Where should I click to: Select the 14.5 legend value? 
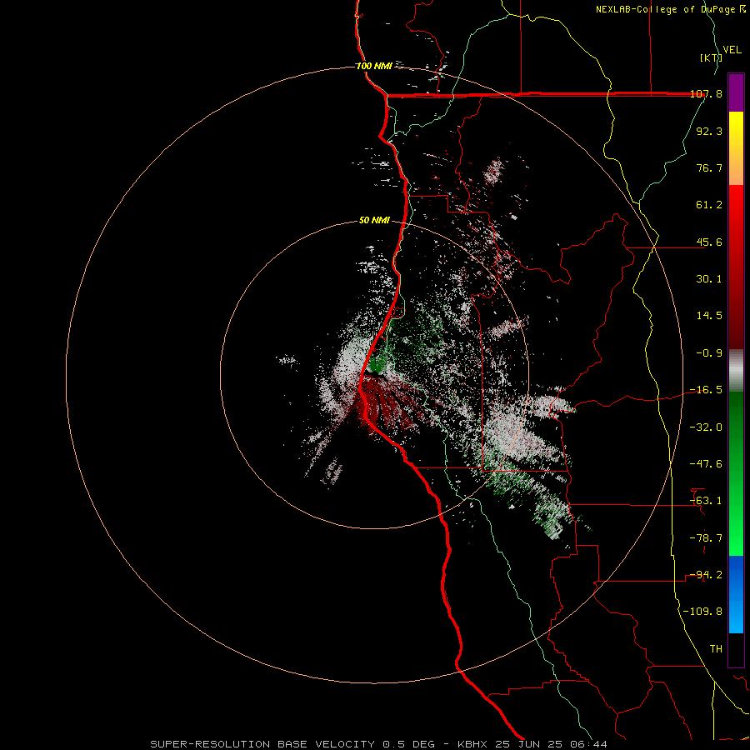[709, 316]
